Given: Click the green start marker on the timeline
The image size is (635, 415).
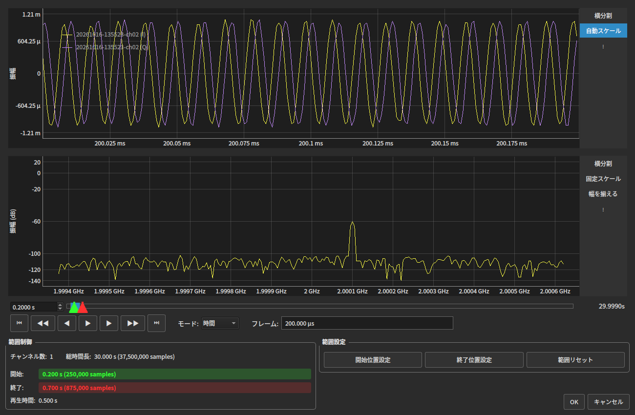Looking at the screenshot, I should 74,307.
